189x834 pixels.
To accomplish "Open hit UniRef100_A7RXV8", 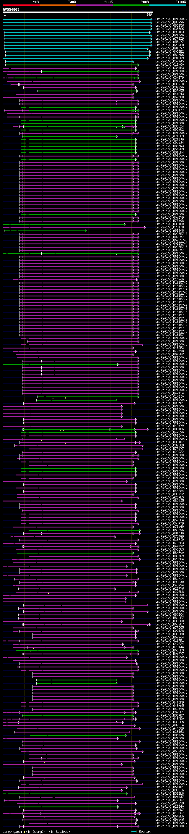I will coord(170,351).
